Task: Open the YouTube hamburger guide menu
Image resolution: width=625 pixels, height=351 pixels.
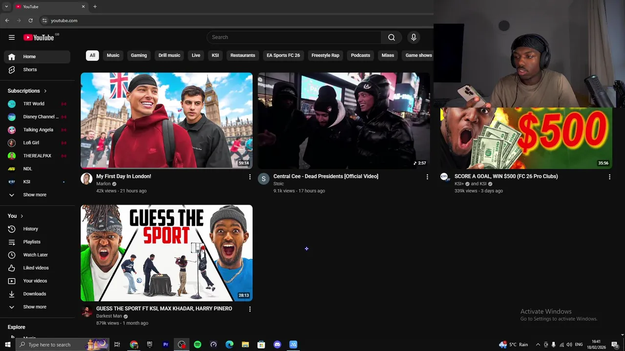Action: 12,38
